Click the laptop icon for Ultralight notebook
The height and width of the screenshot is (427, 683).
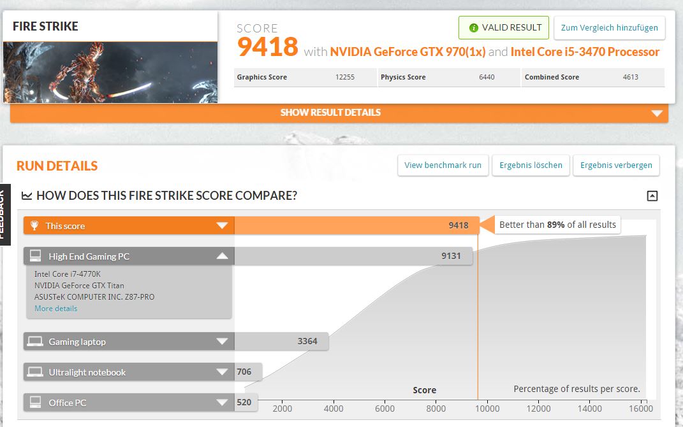pyautogui.click(x=35, y=372)
